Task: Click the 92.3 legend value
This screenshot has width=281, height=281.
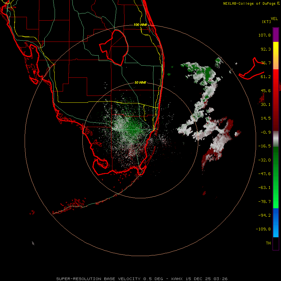Action: pos(266,49)
